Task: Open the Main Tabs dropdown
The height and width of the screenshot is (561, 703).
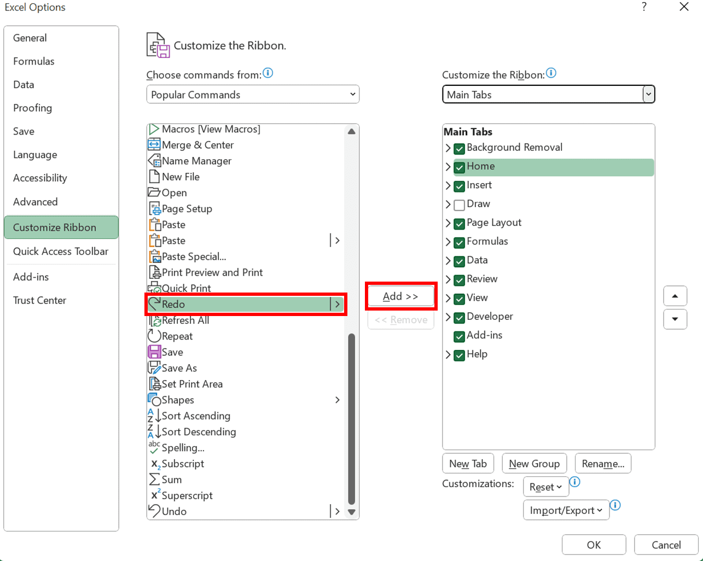Action: coord(548,95)
